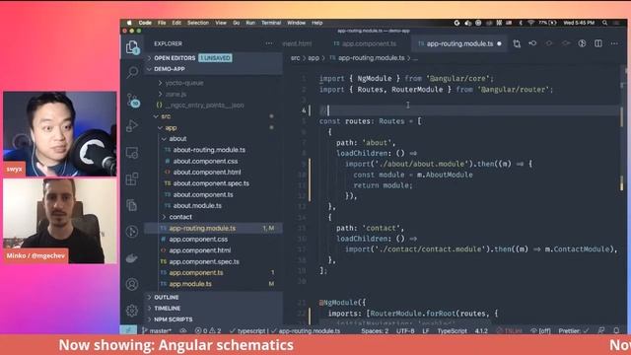This screenshot has height=355, width=631.
Task: Open app.module.ts file
Action: [190, 284]
